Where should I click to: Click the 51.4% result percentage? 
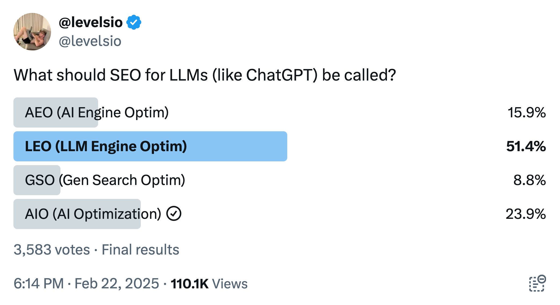click(x=526, y=147)
